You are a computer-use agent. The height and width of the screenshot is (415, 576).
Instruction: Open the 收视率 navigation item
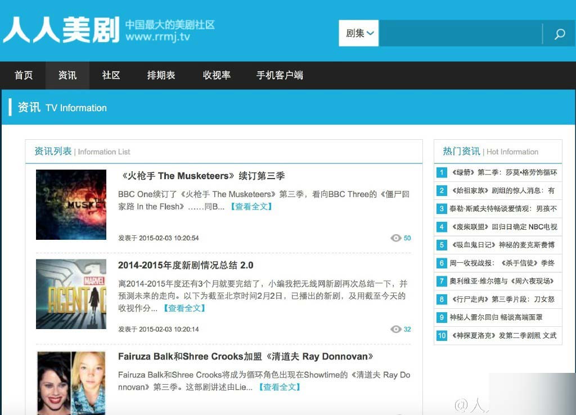pyautogui.click(x=217, y=75)
